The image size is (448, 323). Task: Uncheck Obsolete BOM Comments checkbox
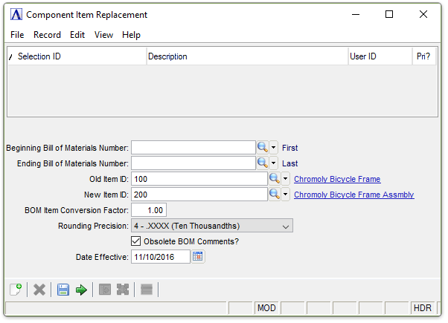(x=135, y=241)
